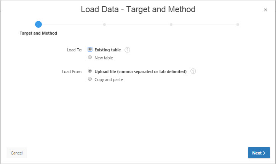This screenshot has width=276, height=164.
Task: Click the "Upload file (comma separated)" label text
Action: pos(140,71)
